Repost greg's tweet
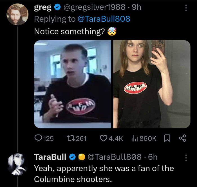197x187 pixels. [x=70, y=138]
